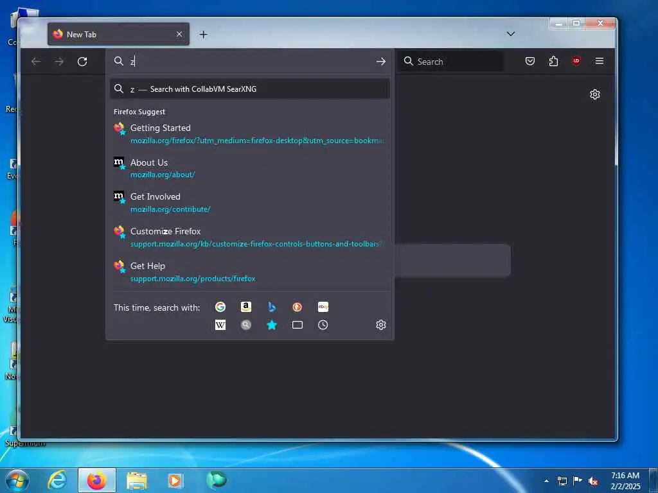Open the Action Center flag icon

coord(578,480)
